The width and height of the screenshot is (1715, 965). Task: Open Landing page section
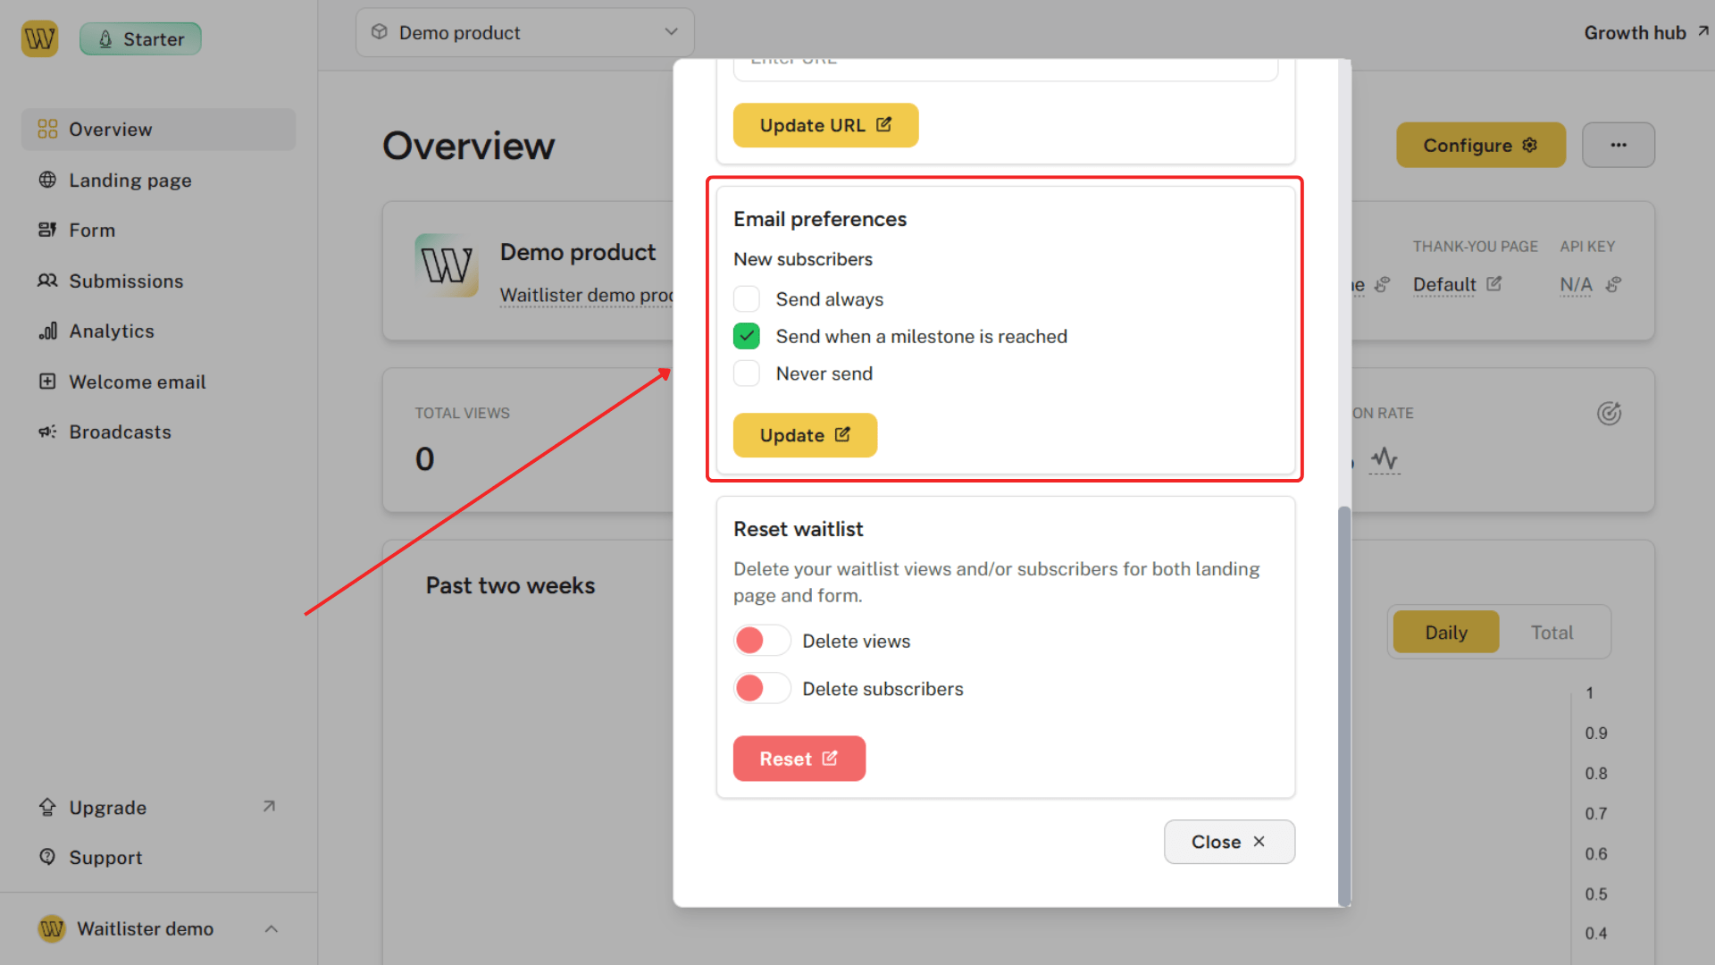(x=158, y=180)
